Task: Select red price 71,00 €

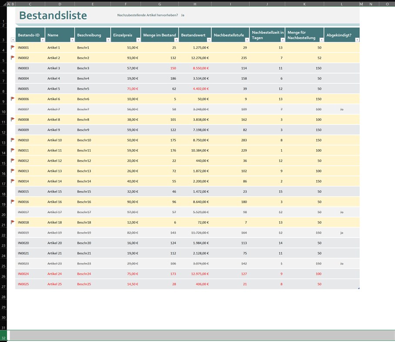Action: pos(126,89)
